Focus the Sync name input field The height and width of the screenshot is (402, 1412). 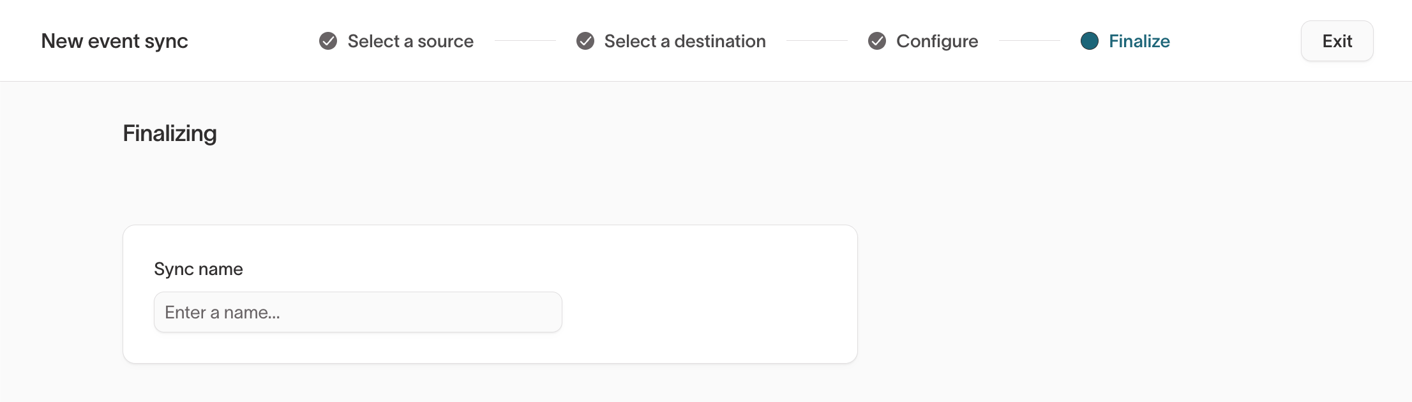point(357,312)
